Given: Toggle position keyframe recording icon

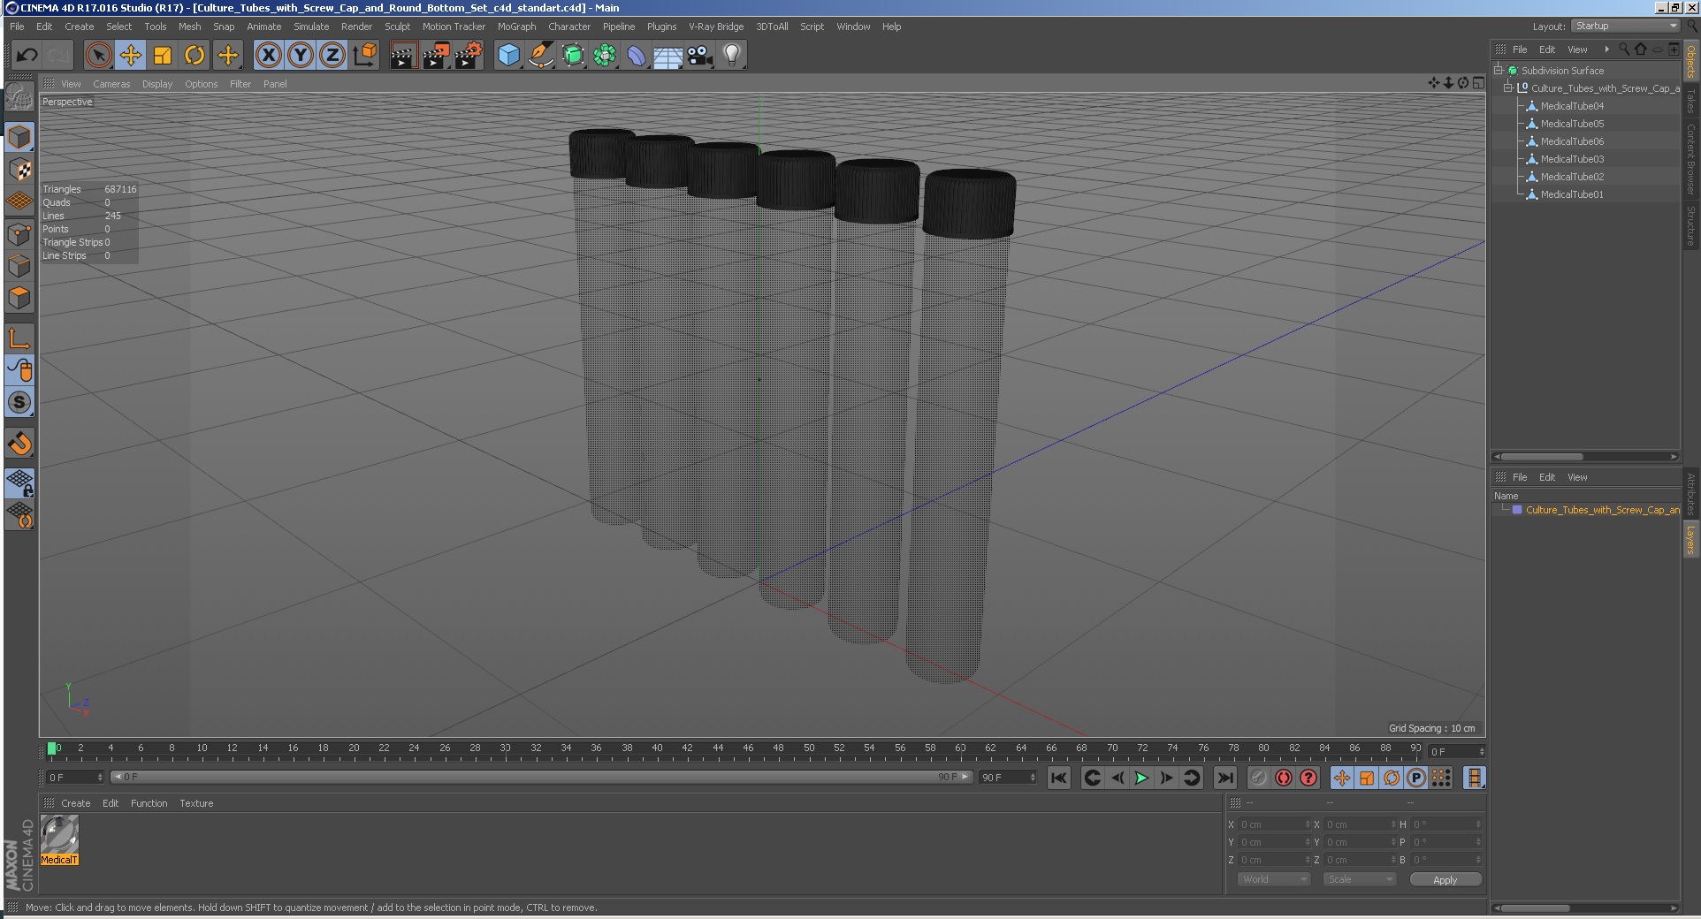Looking at the screenshot, I should pos(1342,778).
